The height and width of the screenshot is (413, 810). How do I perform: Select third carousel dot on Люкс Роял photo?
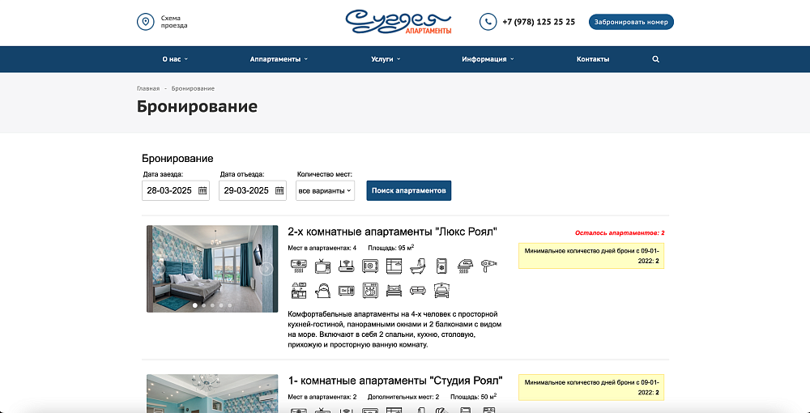pos(212,305)
